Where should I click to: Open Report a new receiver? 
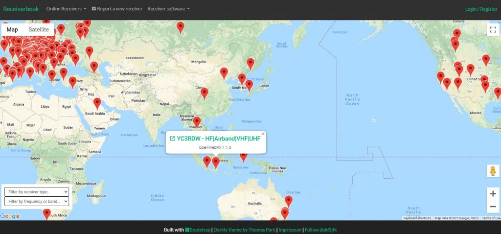click(x=117, y=9)
